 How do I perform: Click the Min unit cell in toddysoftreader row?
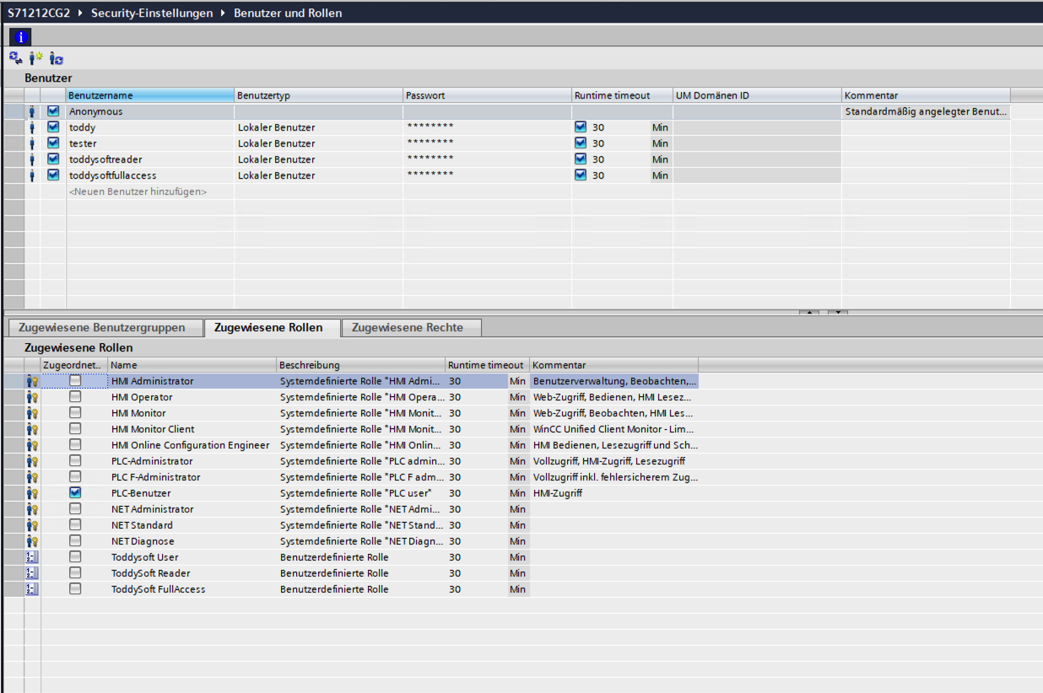point(661,159)
